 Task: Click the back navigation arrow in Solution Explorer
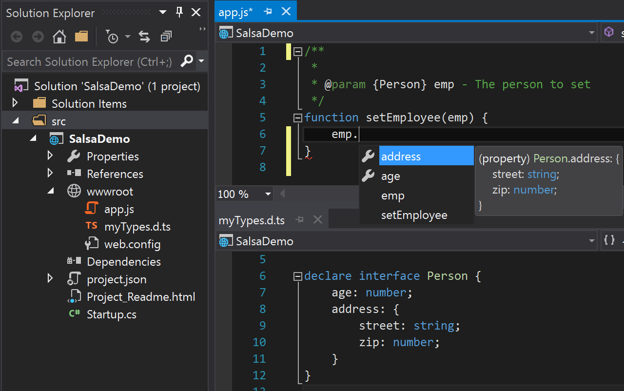(16, 36)
